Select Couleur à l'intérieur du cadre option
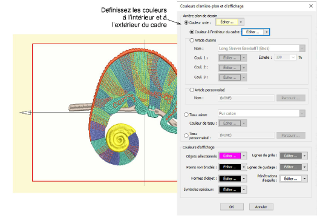 (x=192, y=32)
